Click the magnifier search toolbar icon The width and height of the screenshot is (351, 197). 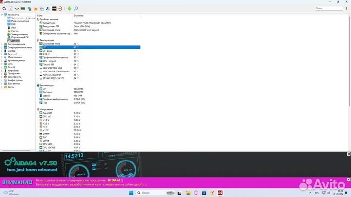(x=76, y=9)
